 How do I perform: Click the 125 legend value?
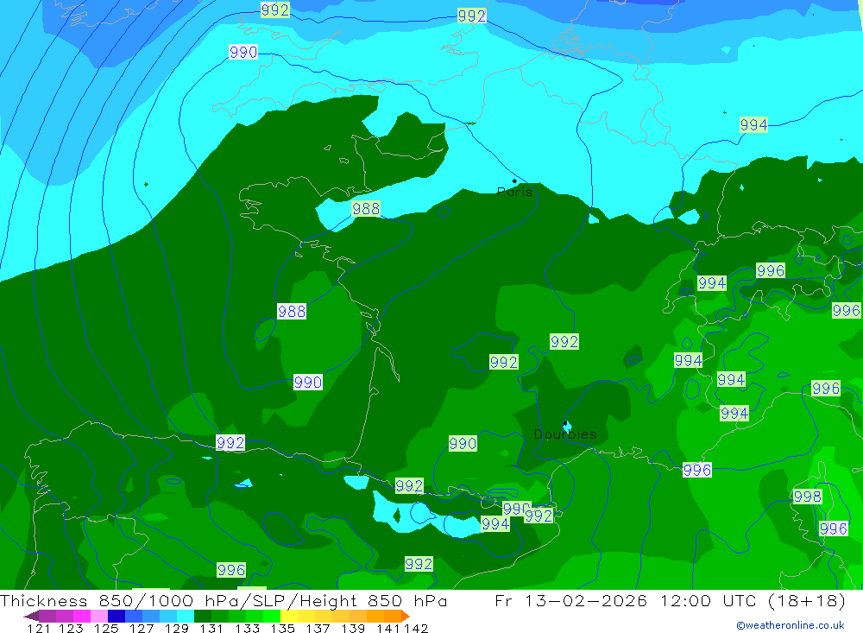106,628
